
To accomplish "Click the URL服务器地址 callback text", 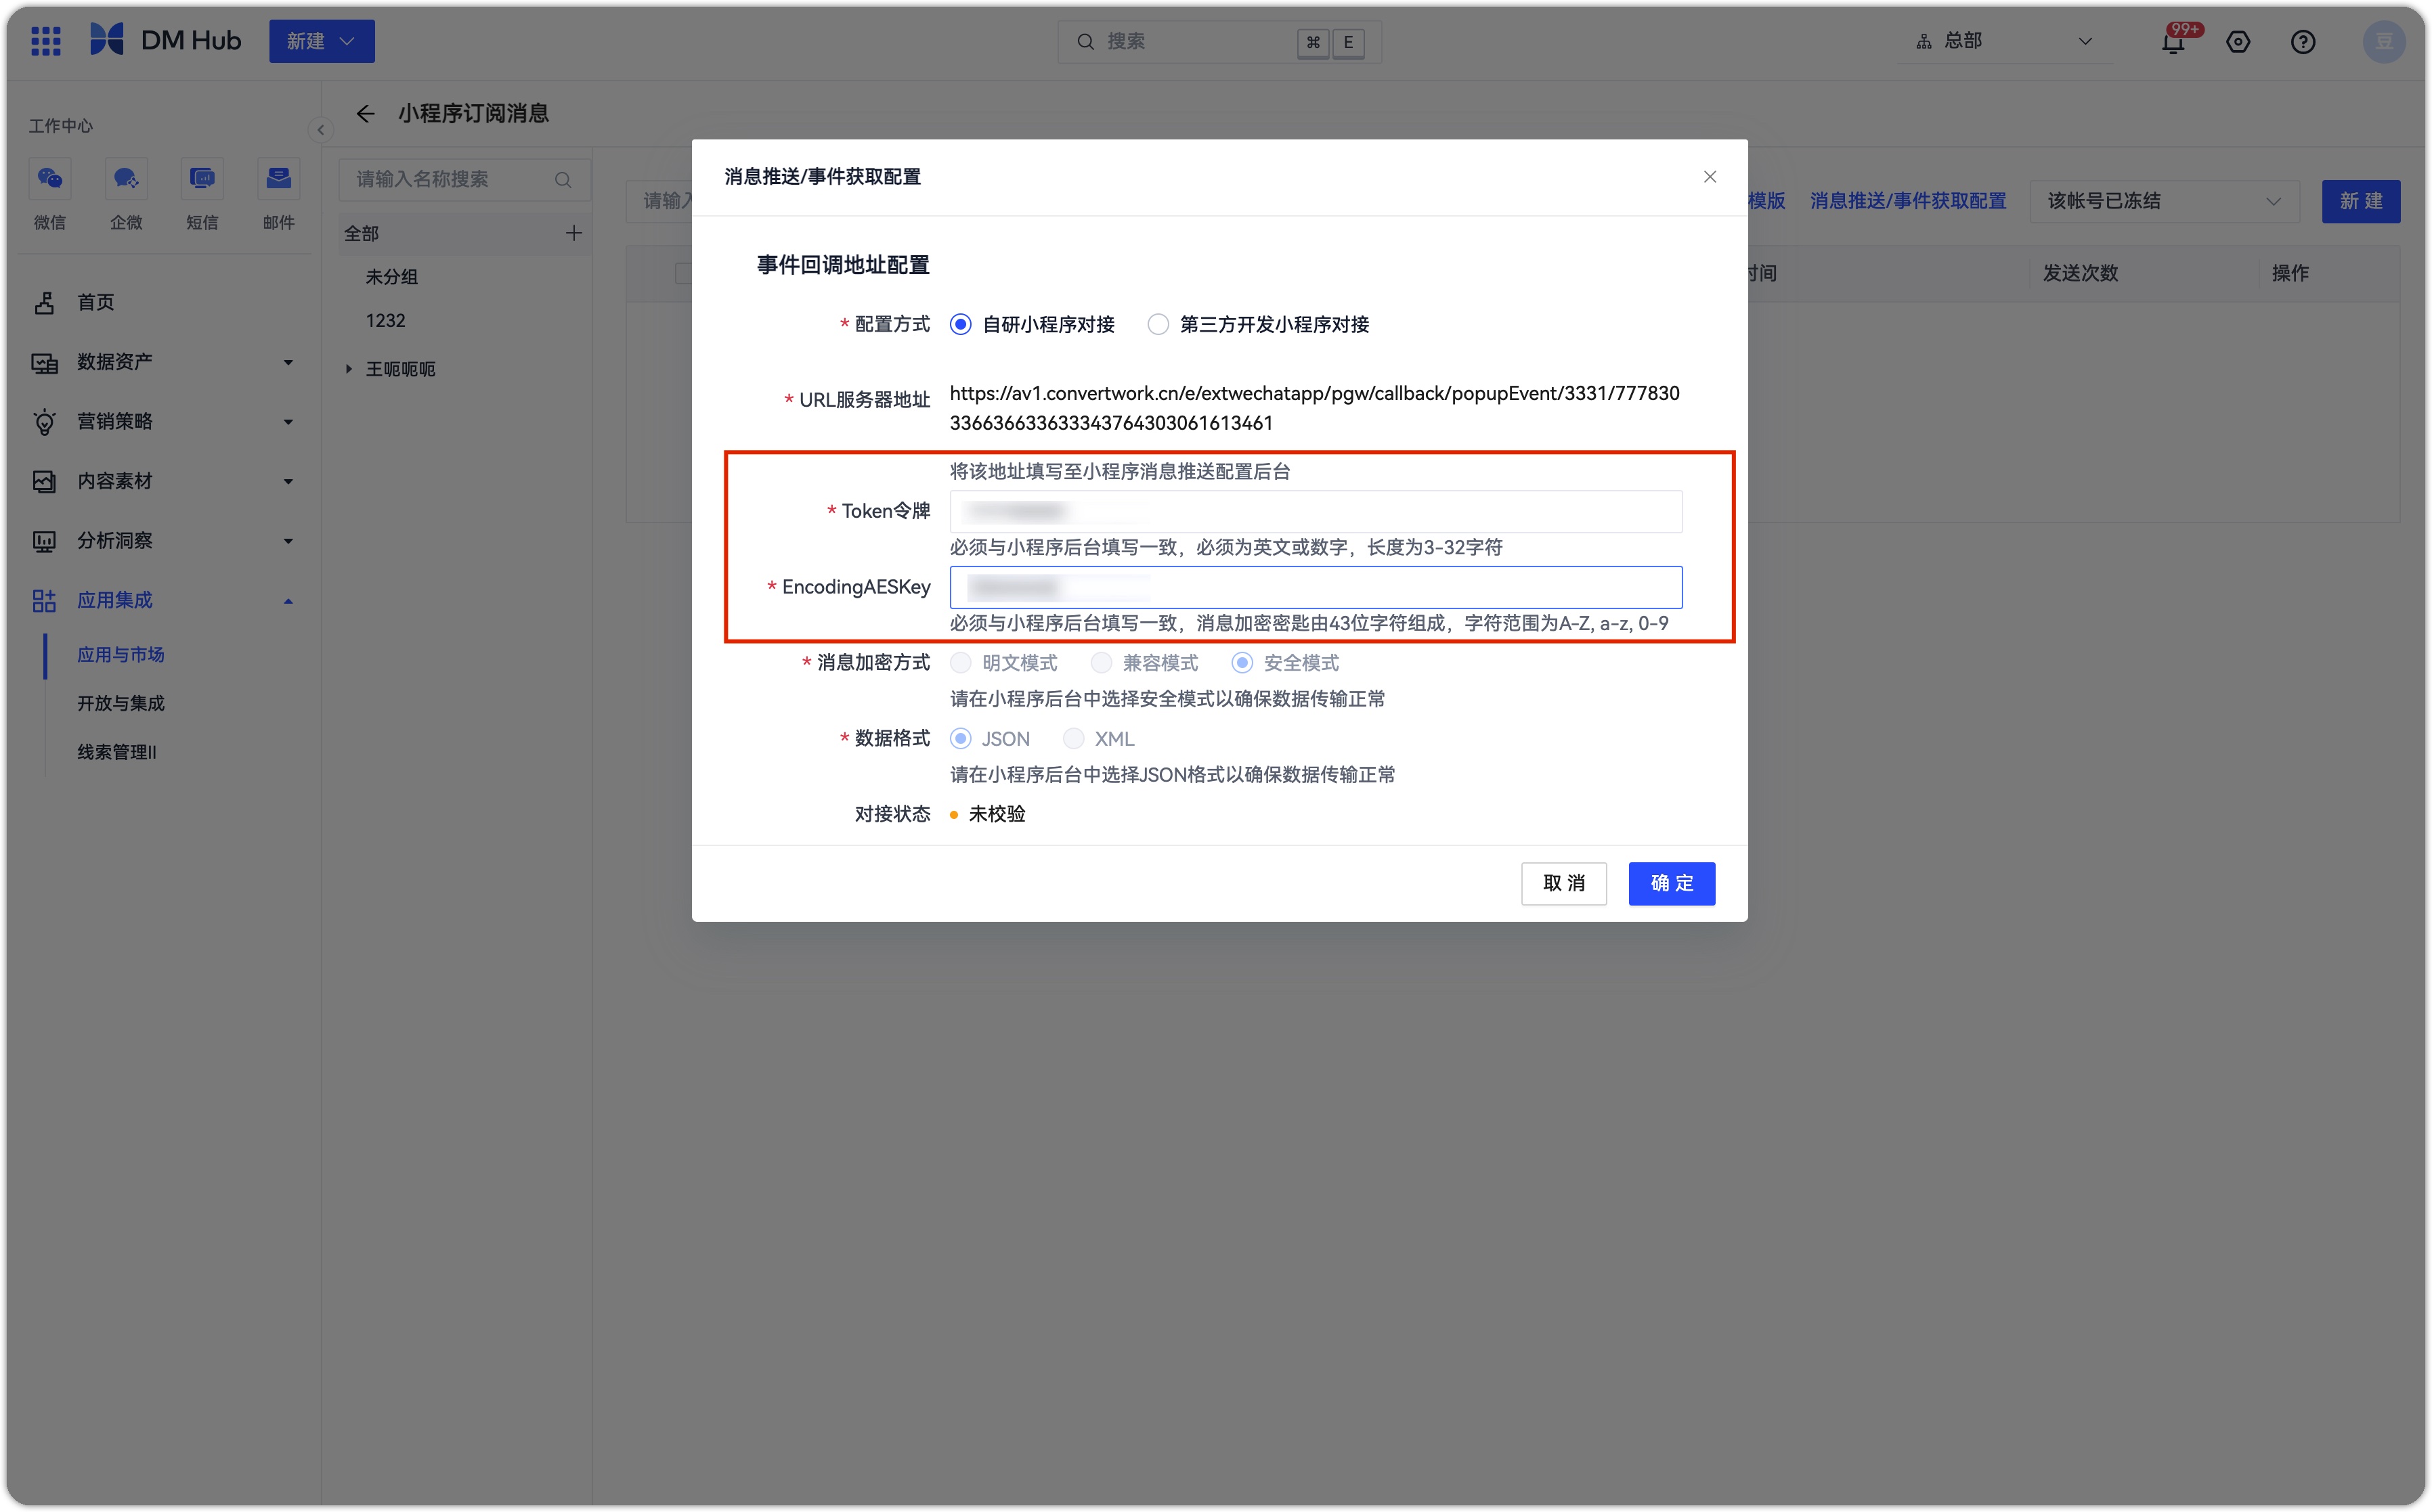I will [x=1315, y=408].
